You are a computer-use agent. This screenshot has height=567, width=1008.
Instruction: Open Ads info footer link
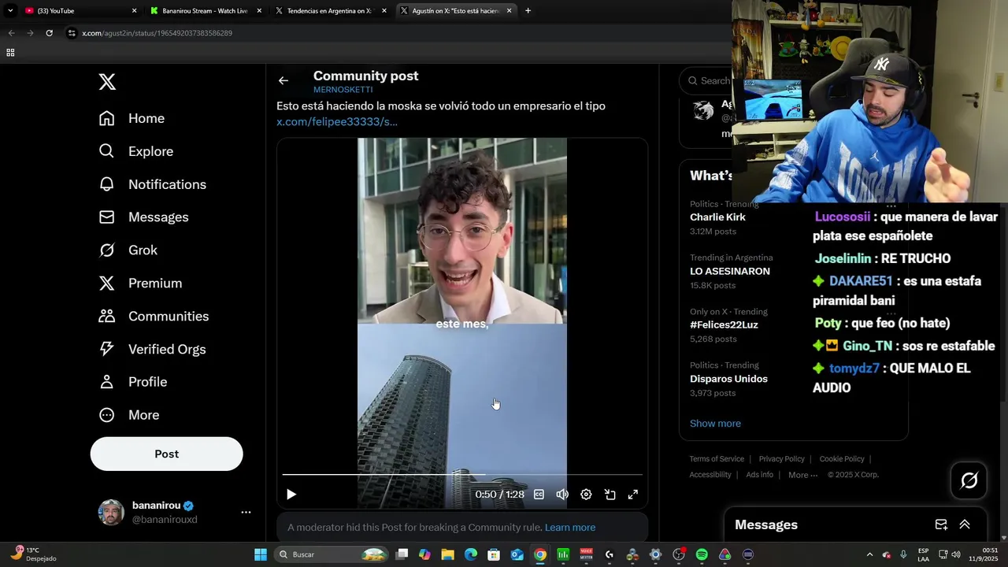pos(759,475)
